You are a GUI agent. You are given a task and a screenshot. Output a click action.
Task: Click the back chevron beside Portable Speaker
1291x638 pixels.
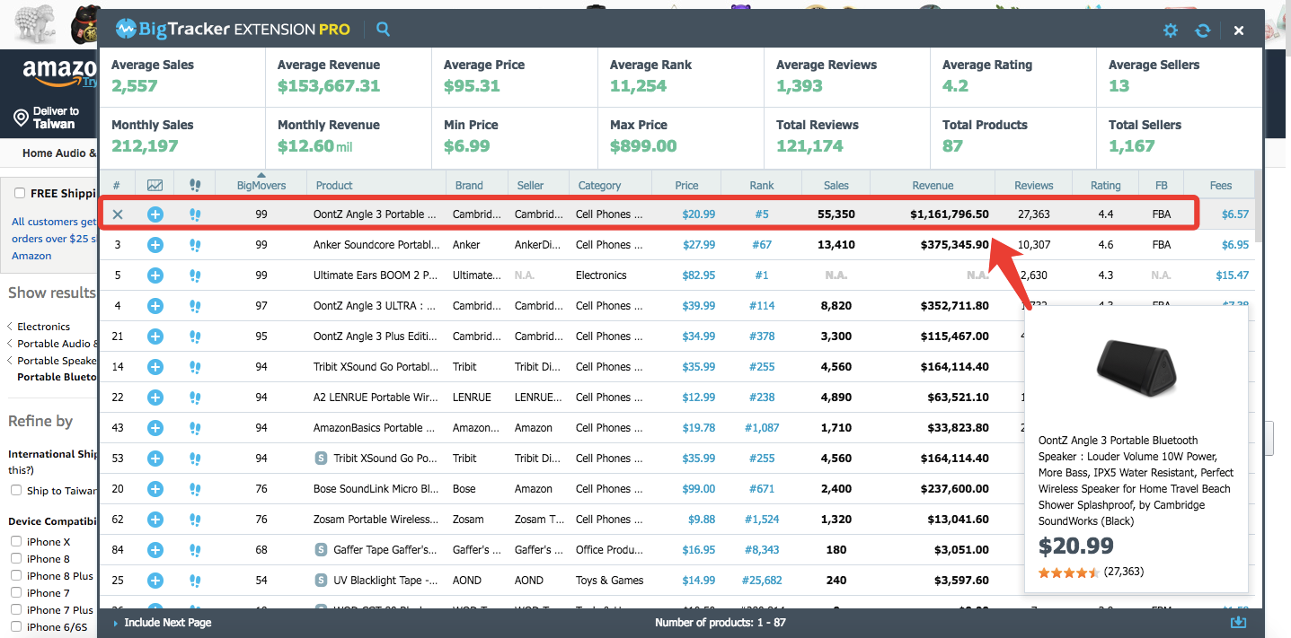10,361
